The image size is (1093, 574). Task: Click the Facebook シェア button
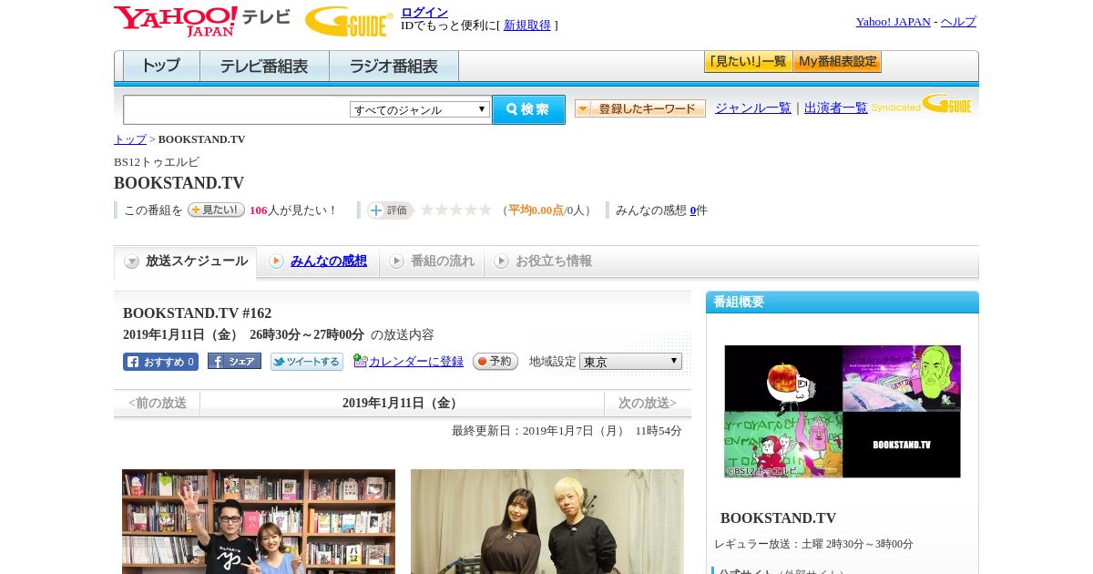(234, 361)
